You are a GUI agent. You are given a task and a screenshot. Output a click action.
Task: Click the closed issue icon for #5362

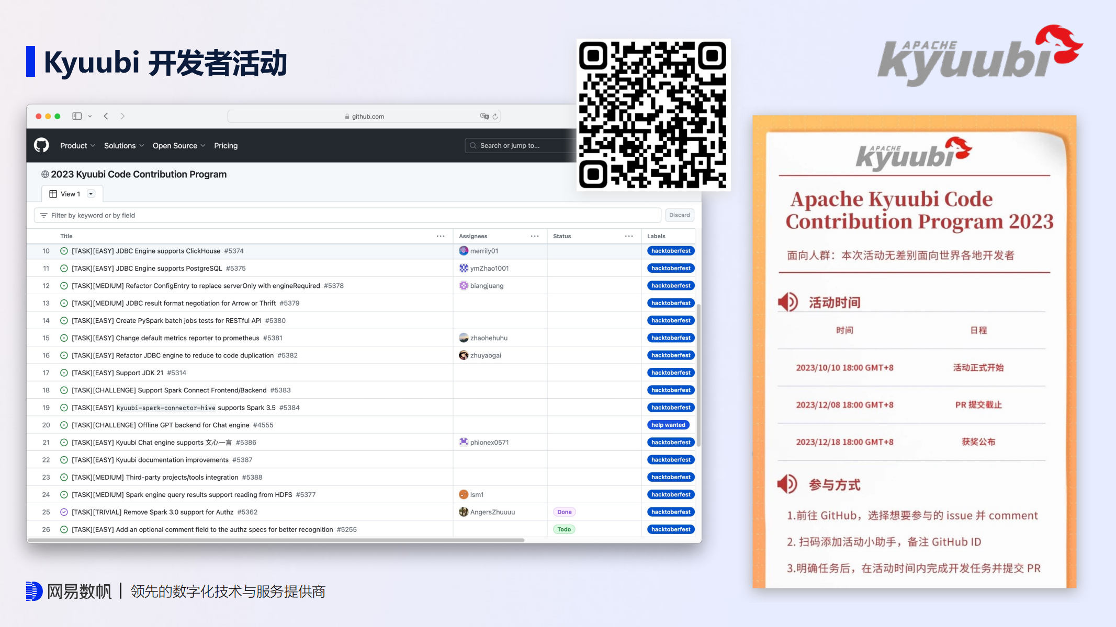pyautogui.click(x=64, y=512)
